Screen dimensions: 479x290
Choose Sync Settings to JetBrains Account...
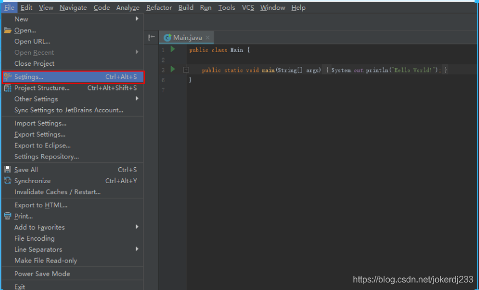point(72,110)
